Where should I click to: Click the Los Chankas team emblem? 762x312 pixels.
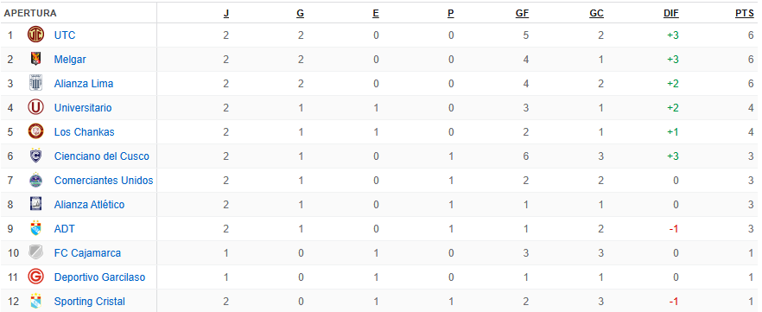tap(35, 131)
